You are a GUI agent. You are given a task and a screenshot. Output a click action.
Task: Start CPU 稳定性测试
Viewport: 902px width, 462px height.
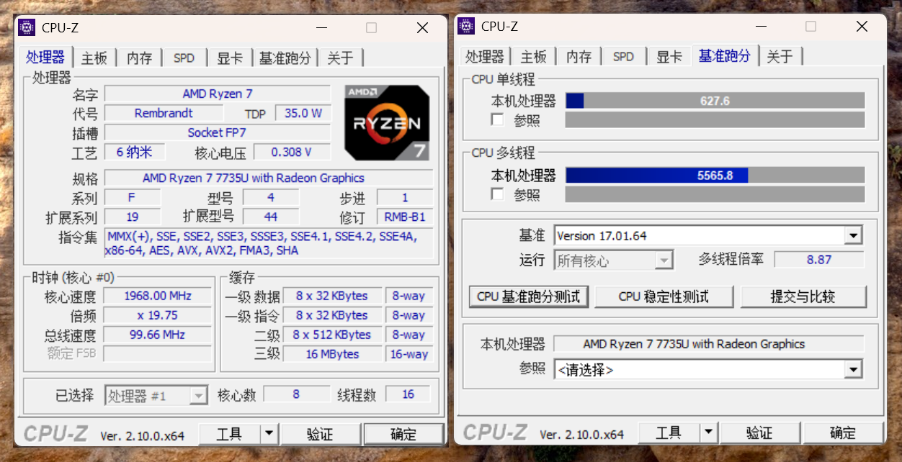[x=664, y=296]
